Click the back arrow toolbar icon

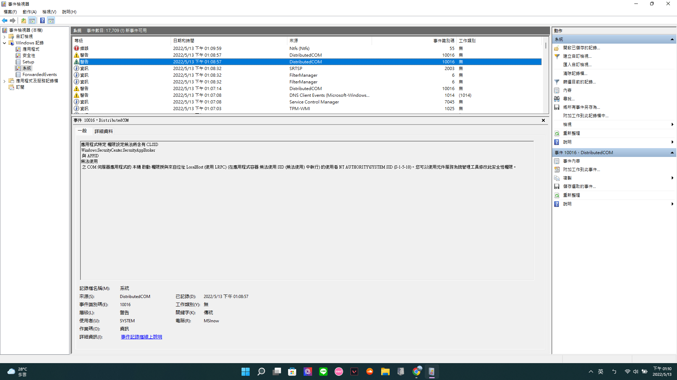5,20
